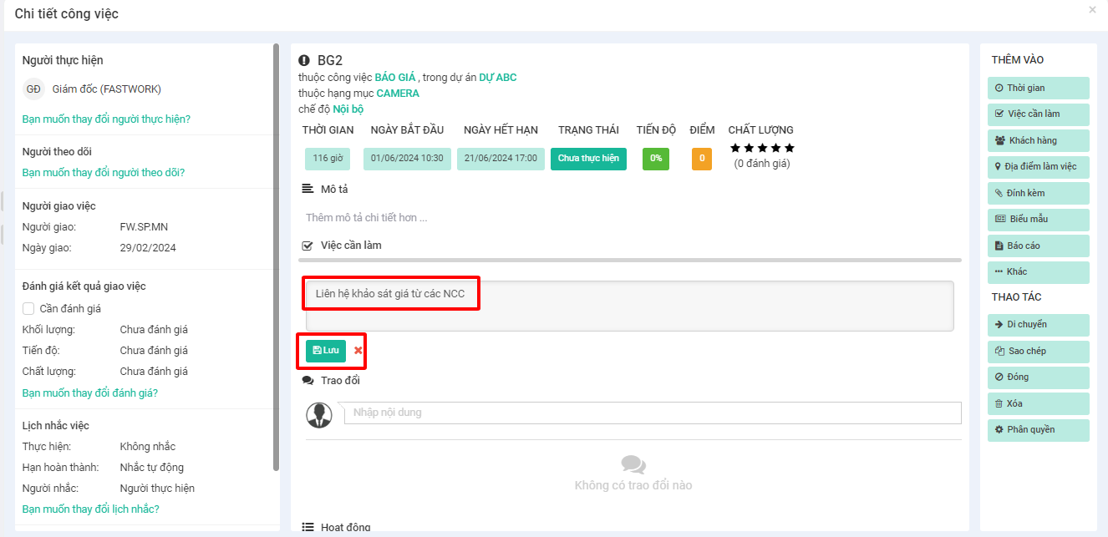This screenshot has height=537, width=1108.
Task: Click the Đính kèm attachment button
Action: [1038, 193]
